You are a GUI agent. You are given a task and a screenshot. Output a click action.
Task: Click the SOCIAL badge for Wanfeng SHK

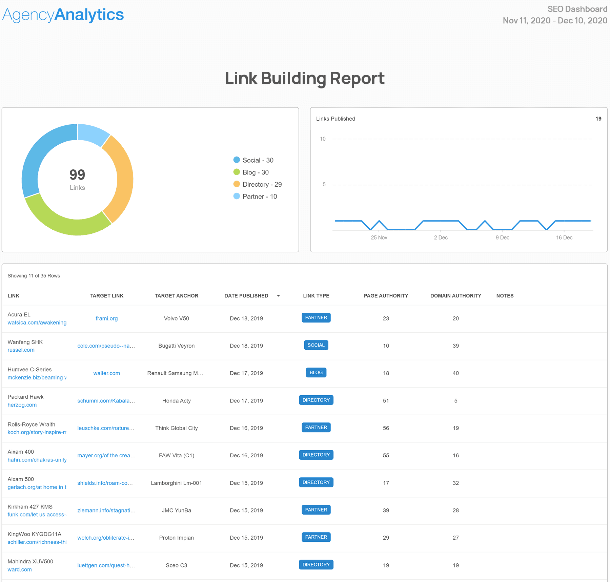(x=316, y=345)
